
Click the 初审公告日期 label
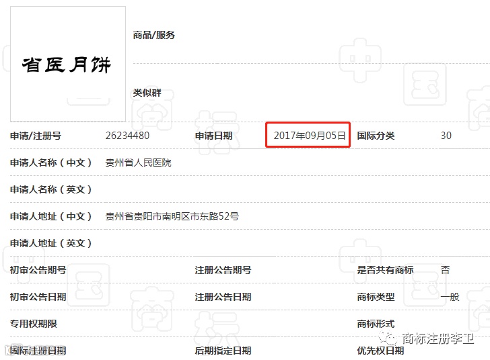pyautogui.click(x=38, y=297)
